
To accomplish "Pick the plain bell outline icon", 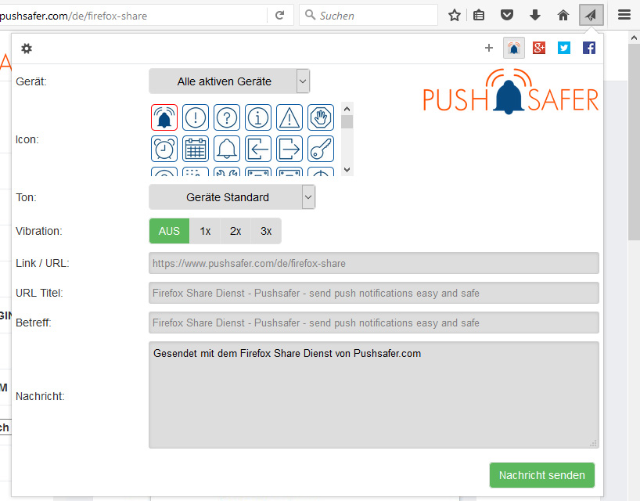I will (227, 149).
